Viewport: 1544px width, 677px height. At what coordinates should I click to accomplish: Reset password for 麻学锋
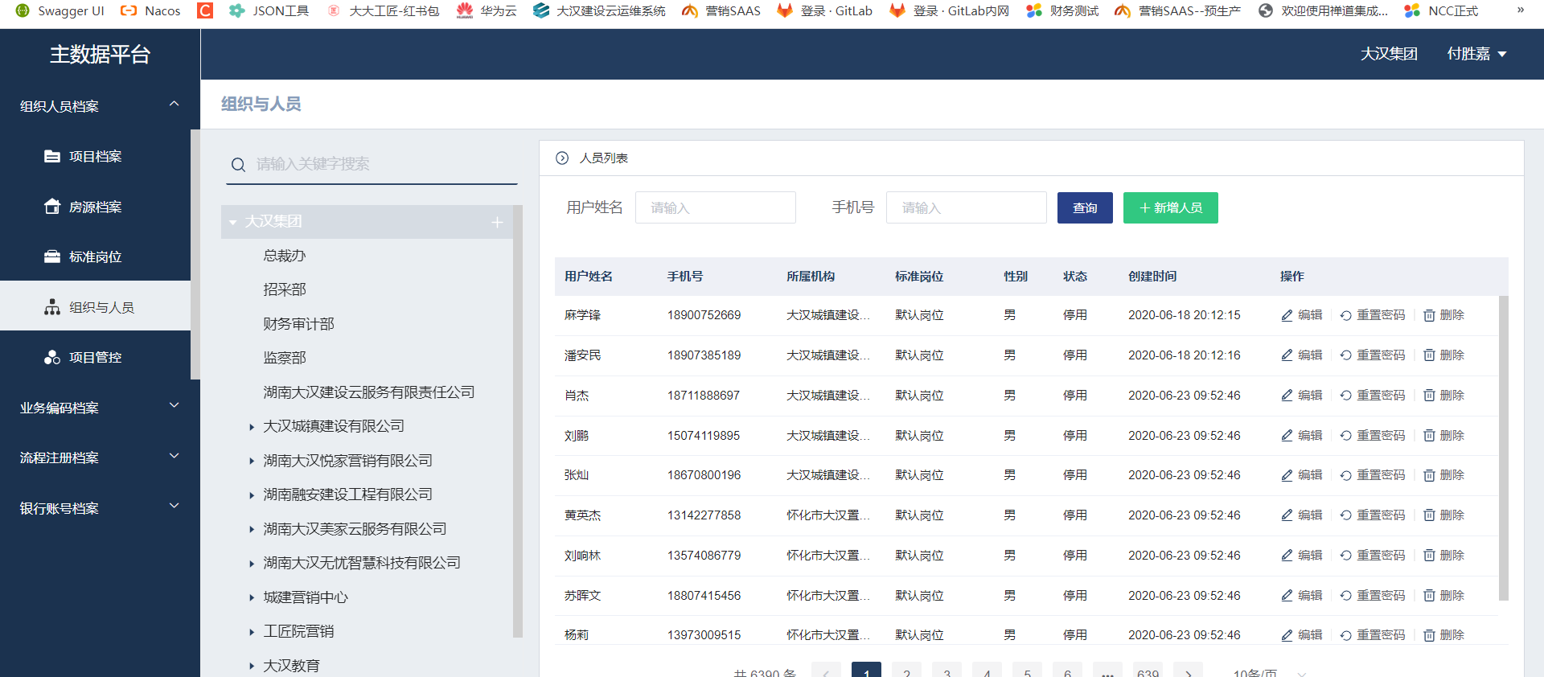1373,315
